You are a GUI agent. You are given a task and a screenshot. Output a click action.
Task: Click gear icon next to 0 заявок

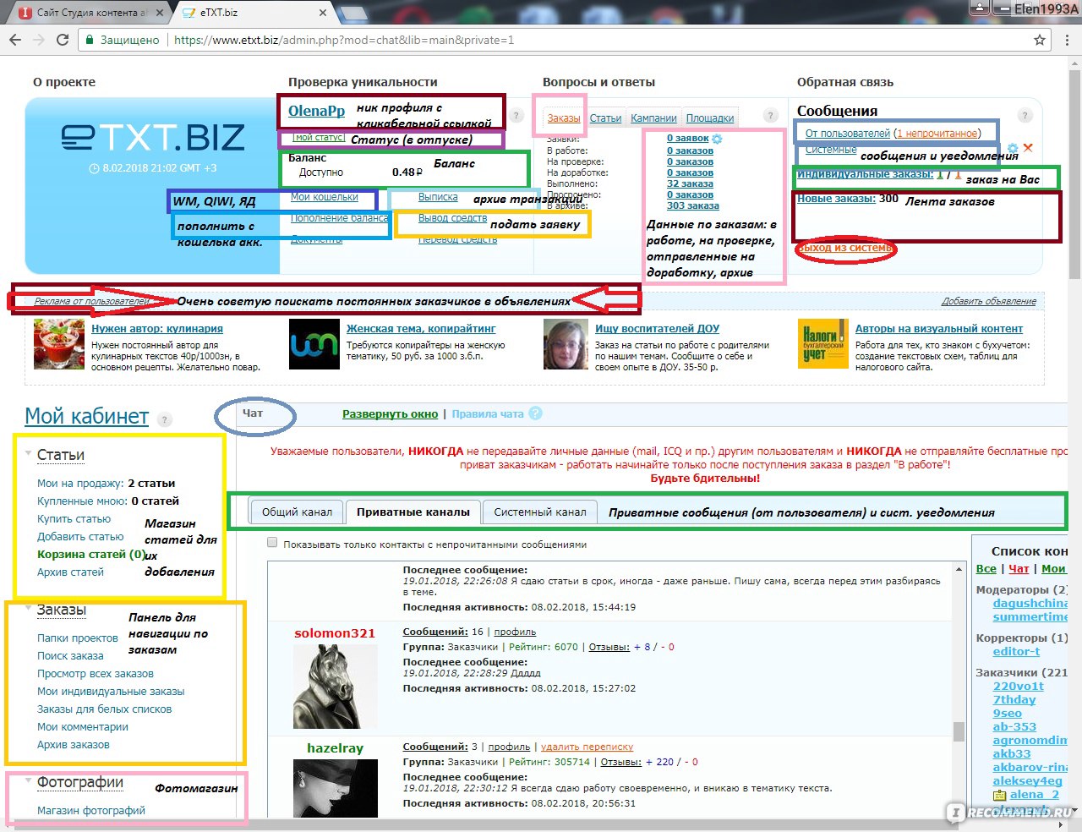click(x=718, y=138)
